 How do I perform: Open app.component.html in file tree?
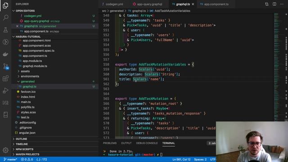[36, 40]
